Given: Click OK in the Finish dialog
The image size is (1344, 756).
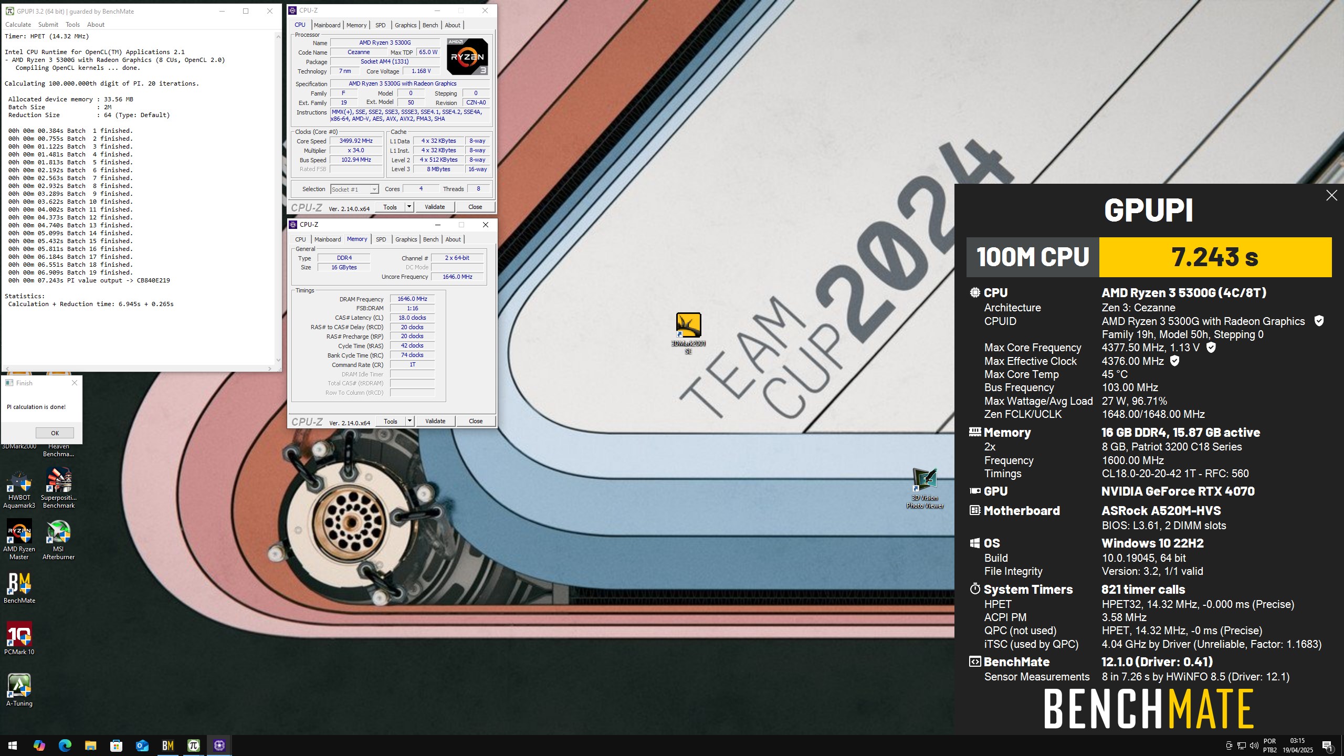Looking at the screenshot, I should [55, 433].
